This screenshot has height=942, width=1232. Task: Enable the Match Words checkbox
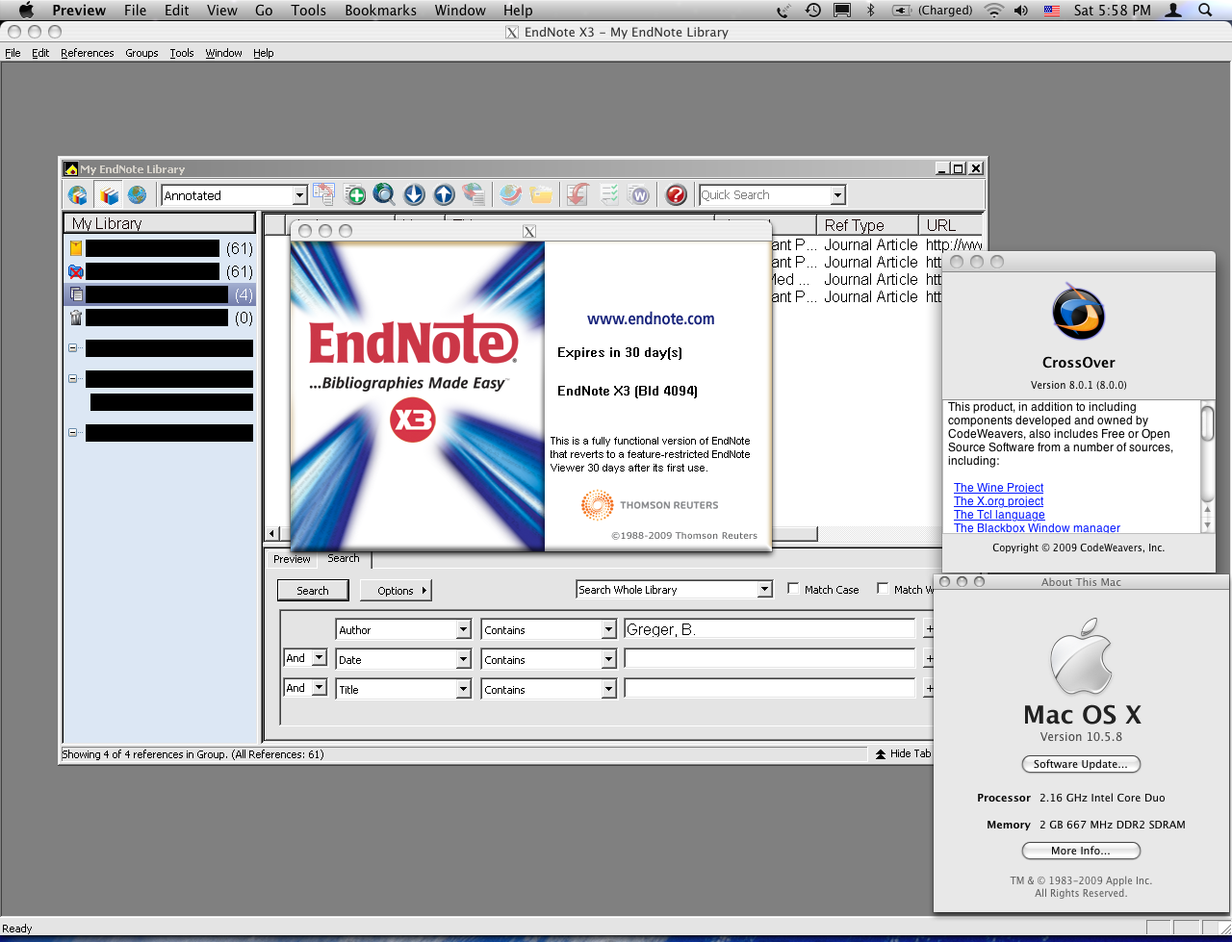coord(882,589)
